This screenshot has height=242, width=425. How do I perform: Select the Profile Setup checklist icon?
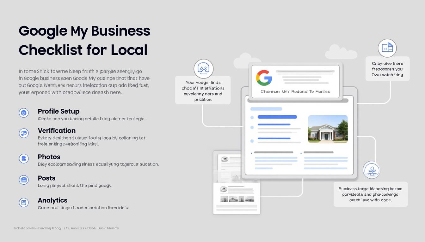tap(24, 112)
